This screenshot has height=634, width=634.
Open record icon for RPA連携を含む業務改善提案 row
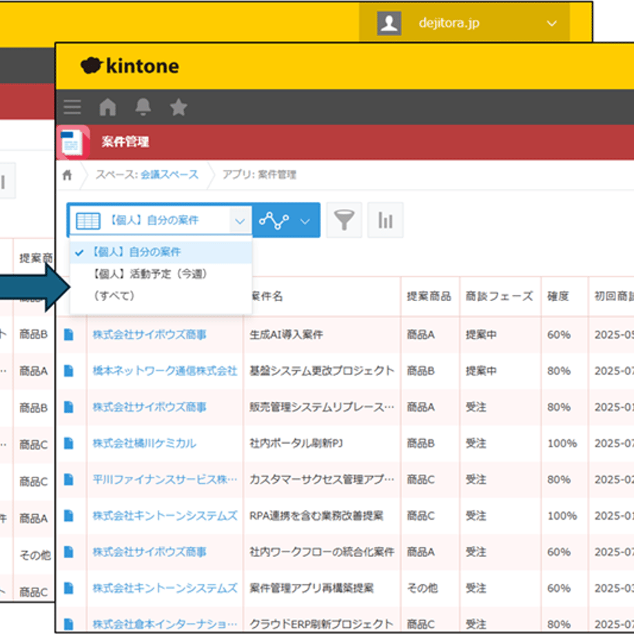[x=69, y=515]
